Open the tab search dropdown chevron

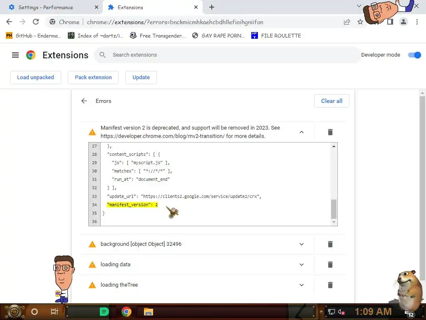coord(359,6)
